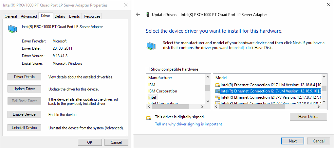Switch to the Advanced tab
The width and height of the screenshot is (334, 148).
tap(29, 16)
